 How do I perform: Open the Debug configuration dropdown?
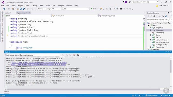tap(41, 9)
